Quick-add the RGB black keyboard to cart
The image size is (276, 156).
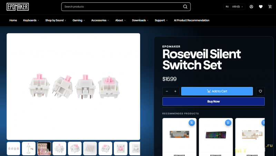[228, 123]
